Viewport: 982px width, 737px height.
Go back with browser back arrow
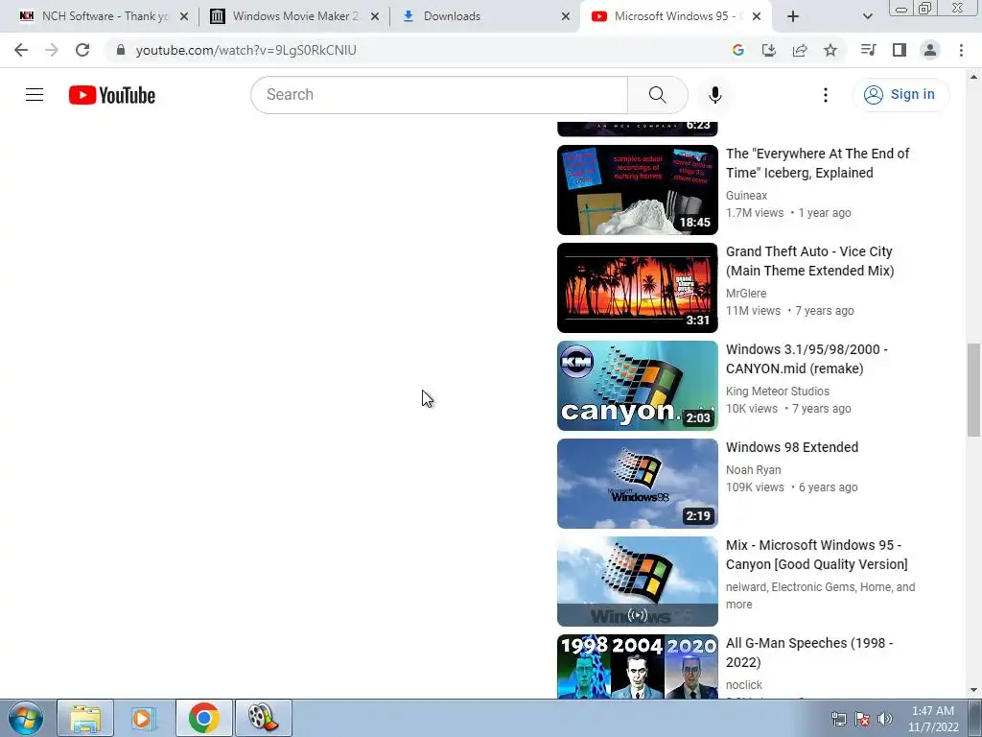tap(21, 50)
